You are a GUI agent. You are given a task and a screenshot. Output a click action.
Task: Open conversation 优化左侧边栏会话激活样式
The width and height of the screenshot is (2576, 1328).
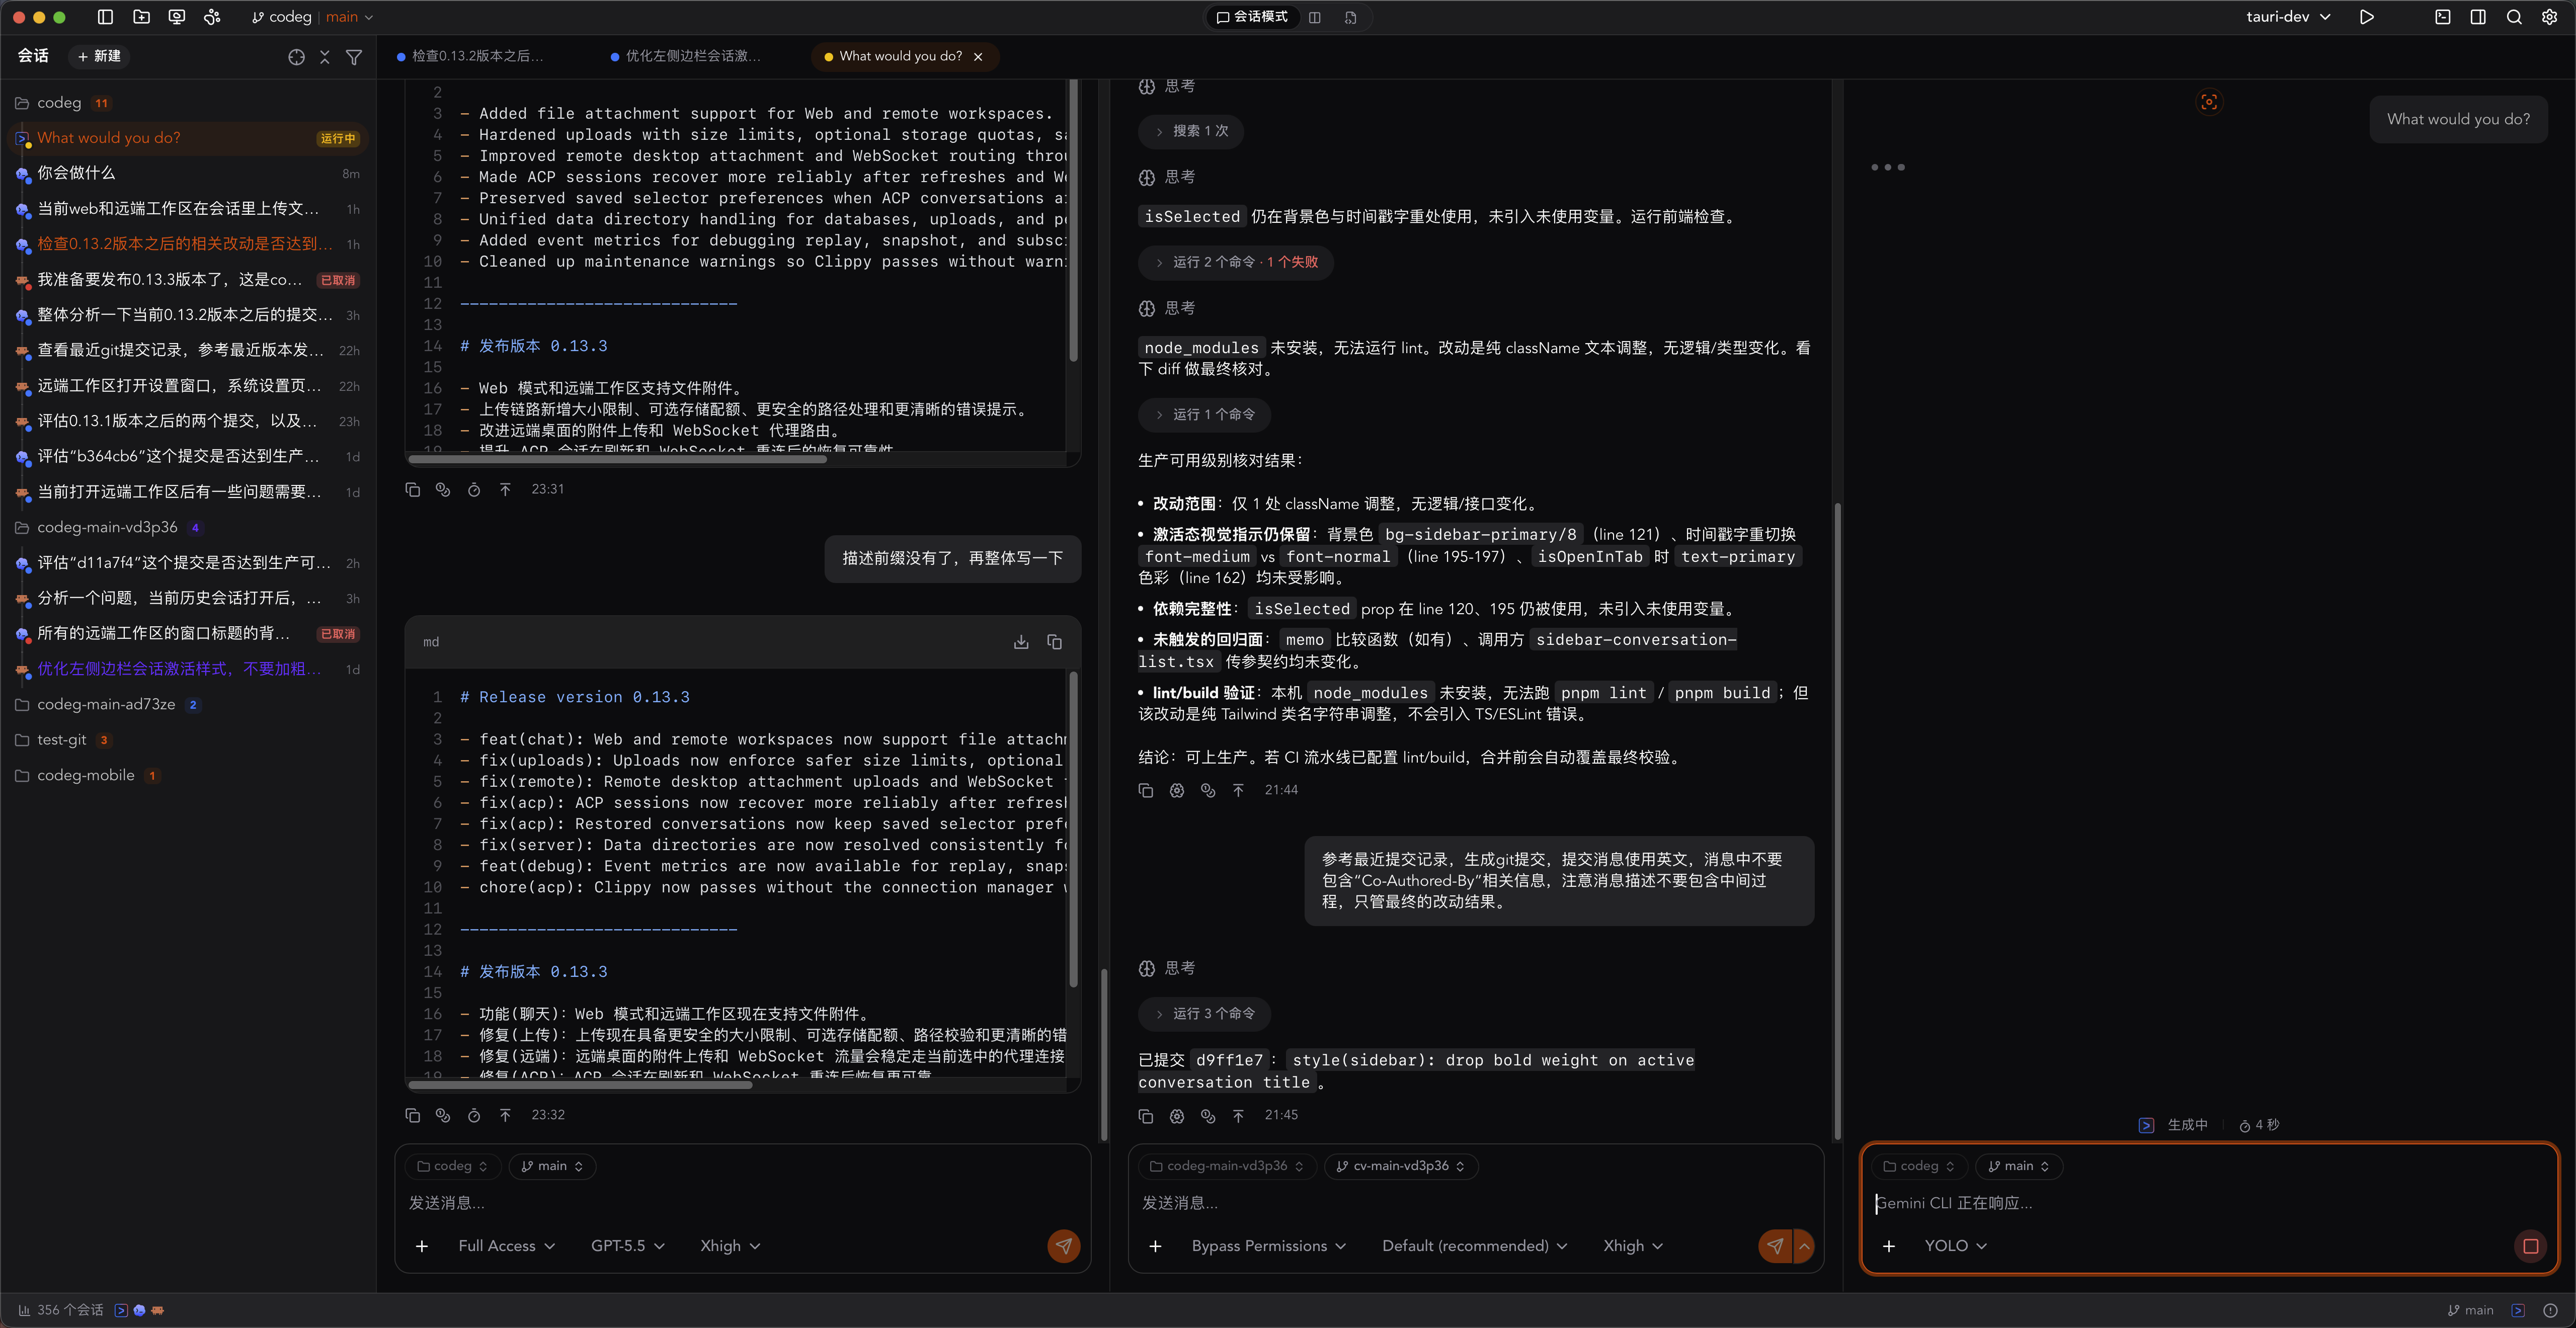pyautogui.click(x=188, y=669)
